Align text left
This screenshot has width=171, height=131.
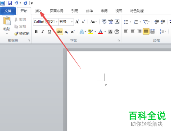point(126,31)
